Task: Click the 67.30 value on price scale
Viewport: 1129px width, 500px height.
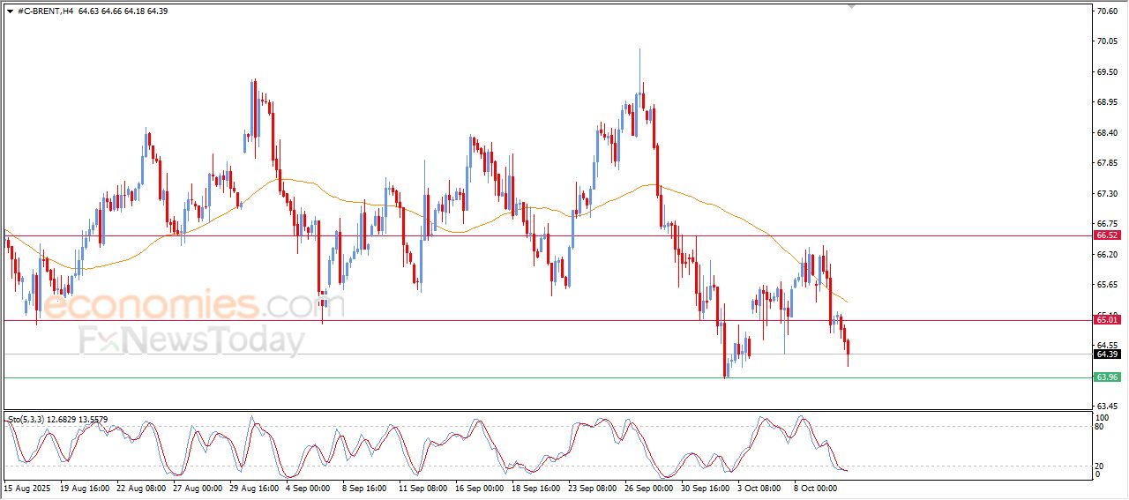Action: pyautogui.click(x=1107, y=194)
